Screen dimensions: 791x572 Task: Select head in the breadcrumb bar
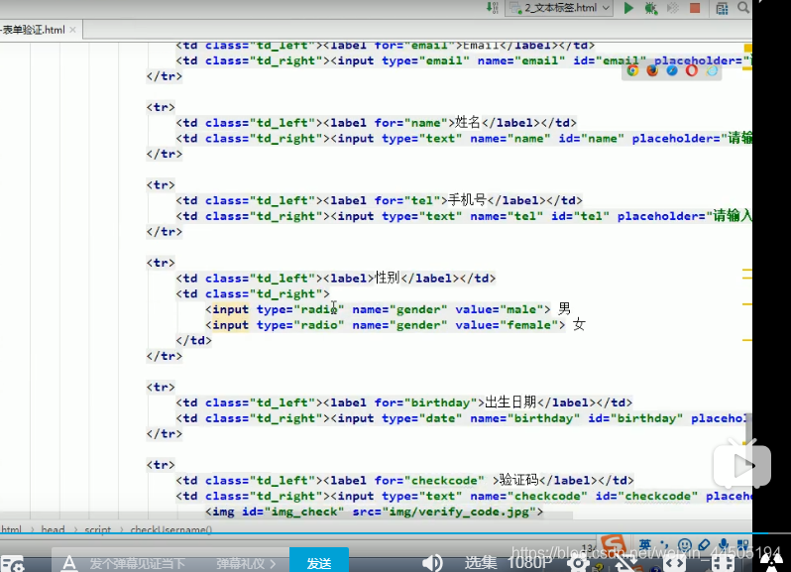point(53,529)
